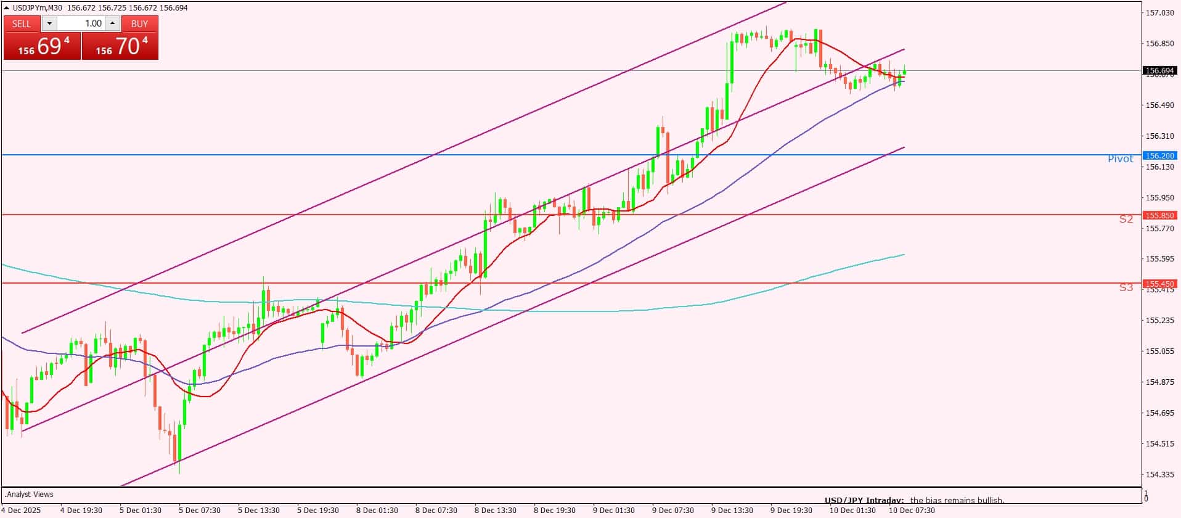Viewport: 1181px width, 518px height.
Task: Click the 10 Dec 01:30 time label
Action: coord(852,511)
